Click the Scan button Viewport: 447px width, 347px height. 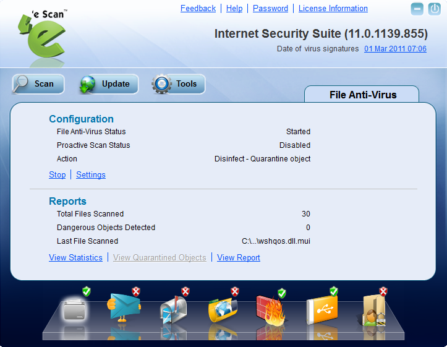click(x=38, y=84)
